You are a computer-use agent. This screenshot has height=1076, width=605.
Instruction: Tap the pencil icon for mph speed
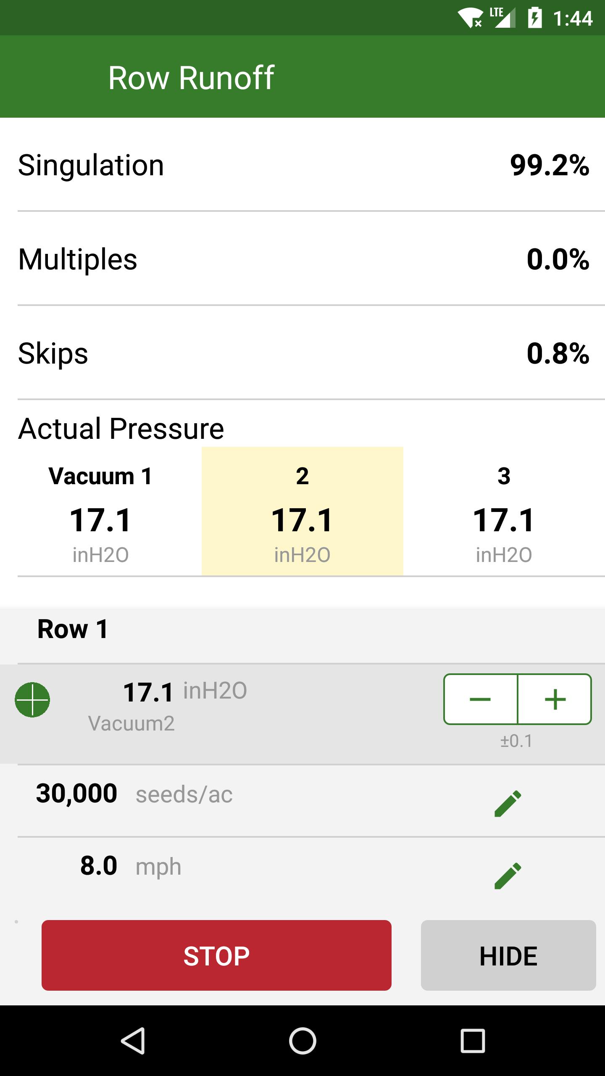(x=508, y=876)
